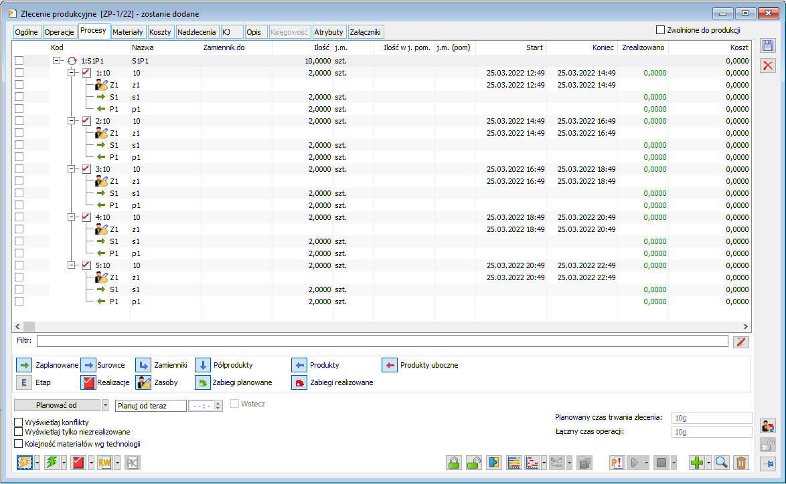Open the Planować od dropdown arrow

tap(105, 405)
